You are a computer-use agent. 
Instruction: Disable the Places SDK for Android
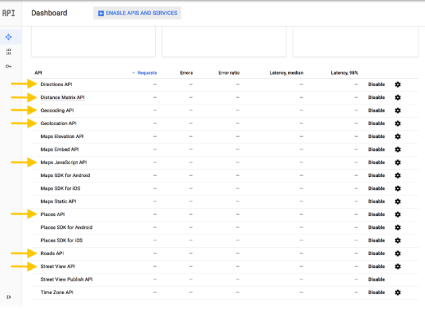376,228
